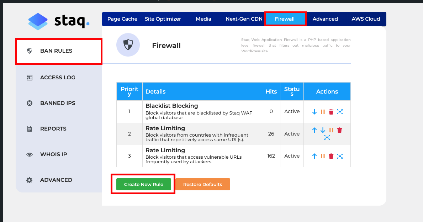Click Restore Defaults

coord(202,184)
